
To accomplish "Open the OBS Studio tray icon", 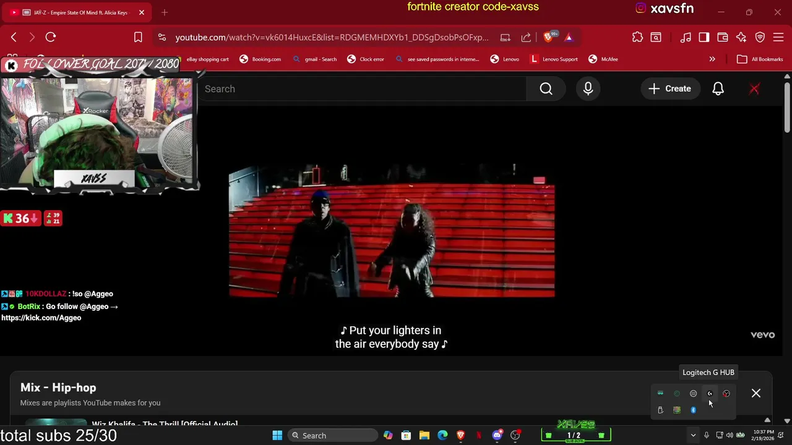I will pyautogui.click(x=726, y=394).
